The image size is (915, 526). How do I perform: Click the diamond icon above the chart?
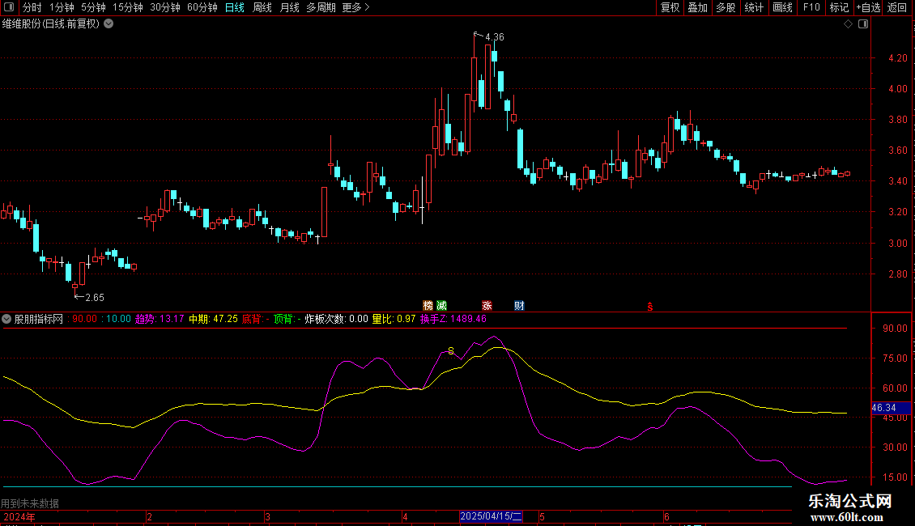(849, 24)
